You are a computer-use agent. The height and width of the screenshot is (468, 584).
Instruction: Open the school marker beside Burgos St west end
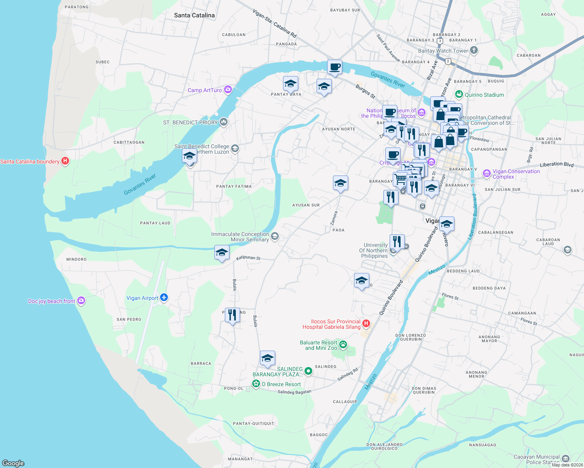coord(324,87)
